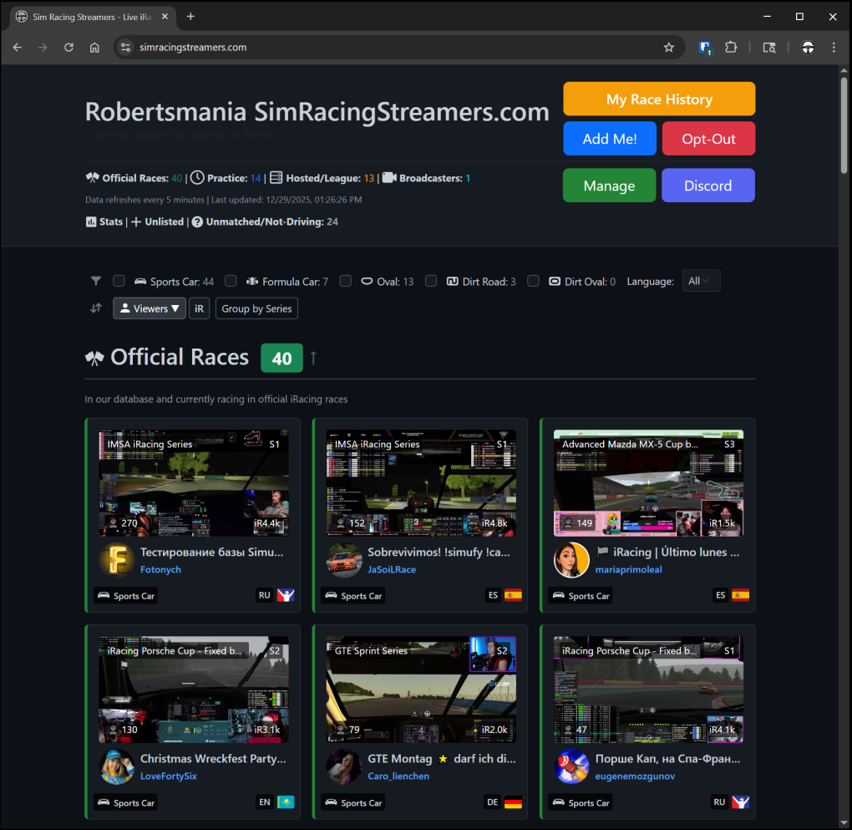Select the Sim Racing Streamers tab
This screenshot has height=830, width=852.
click(x=92, y=17)
